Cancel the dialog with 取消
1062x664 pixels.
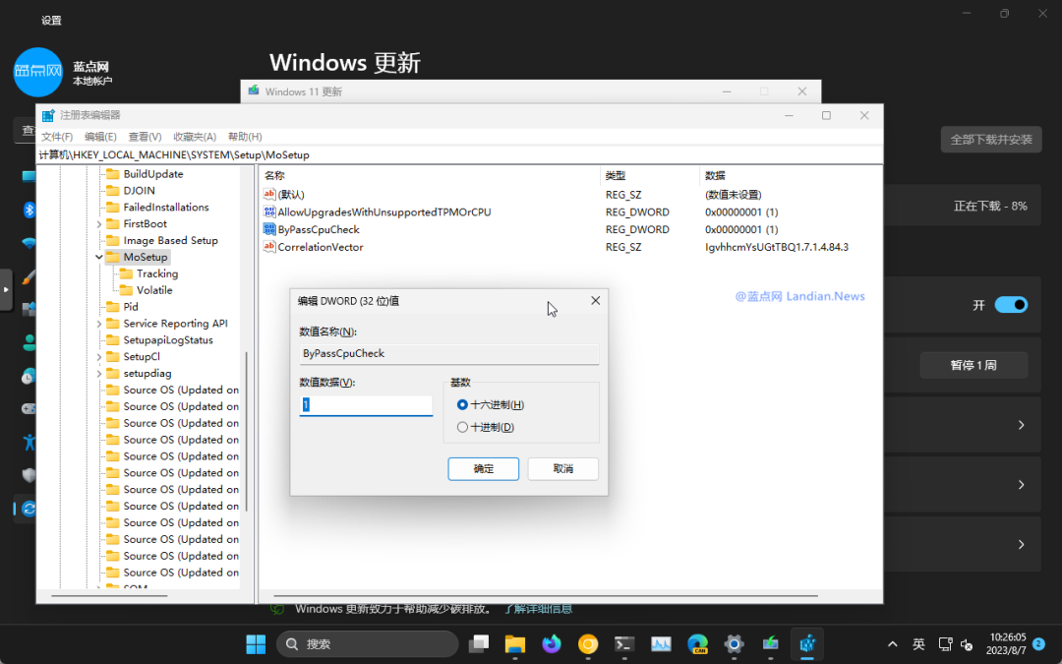562,469
